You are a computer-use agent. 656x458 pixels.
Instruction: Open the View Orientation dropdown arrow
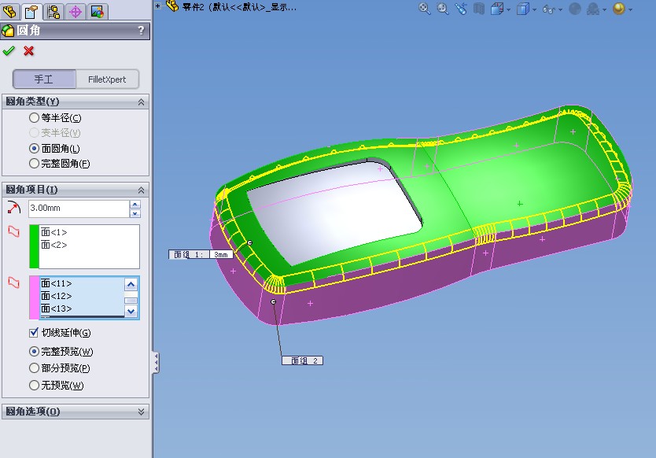[x=508, y=9]
